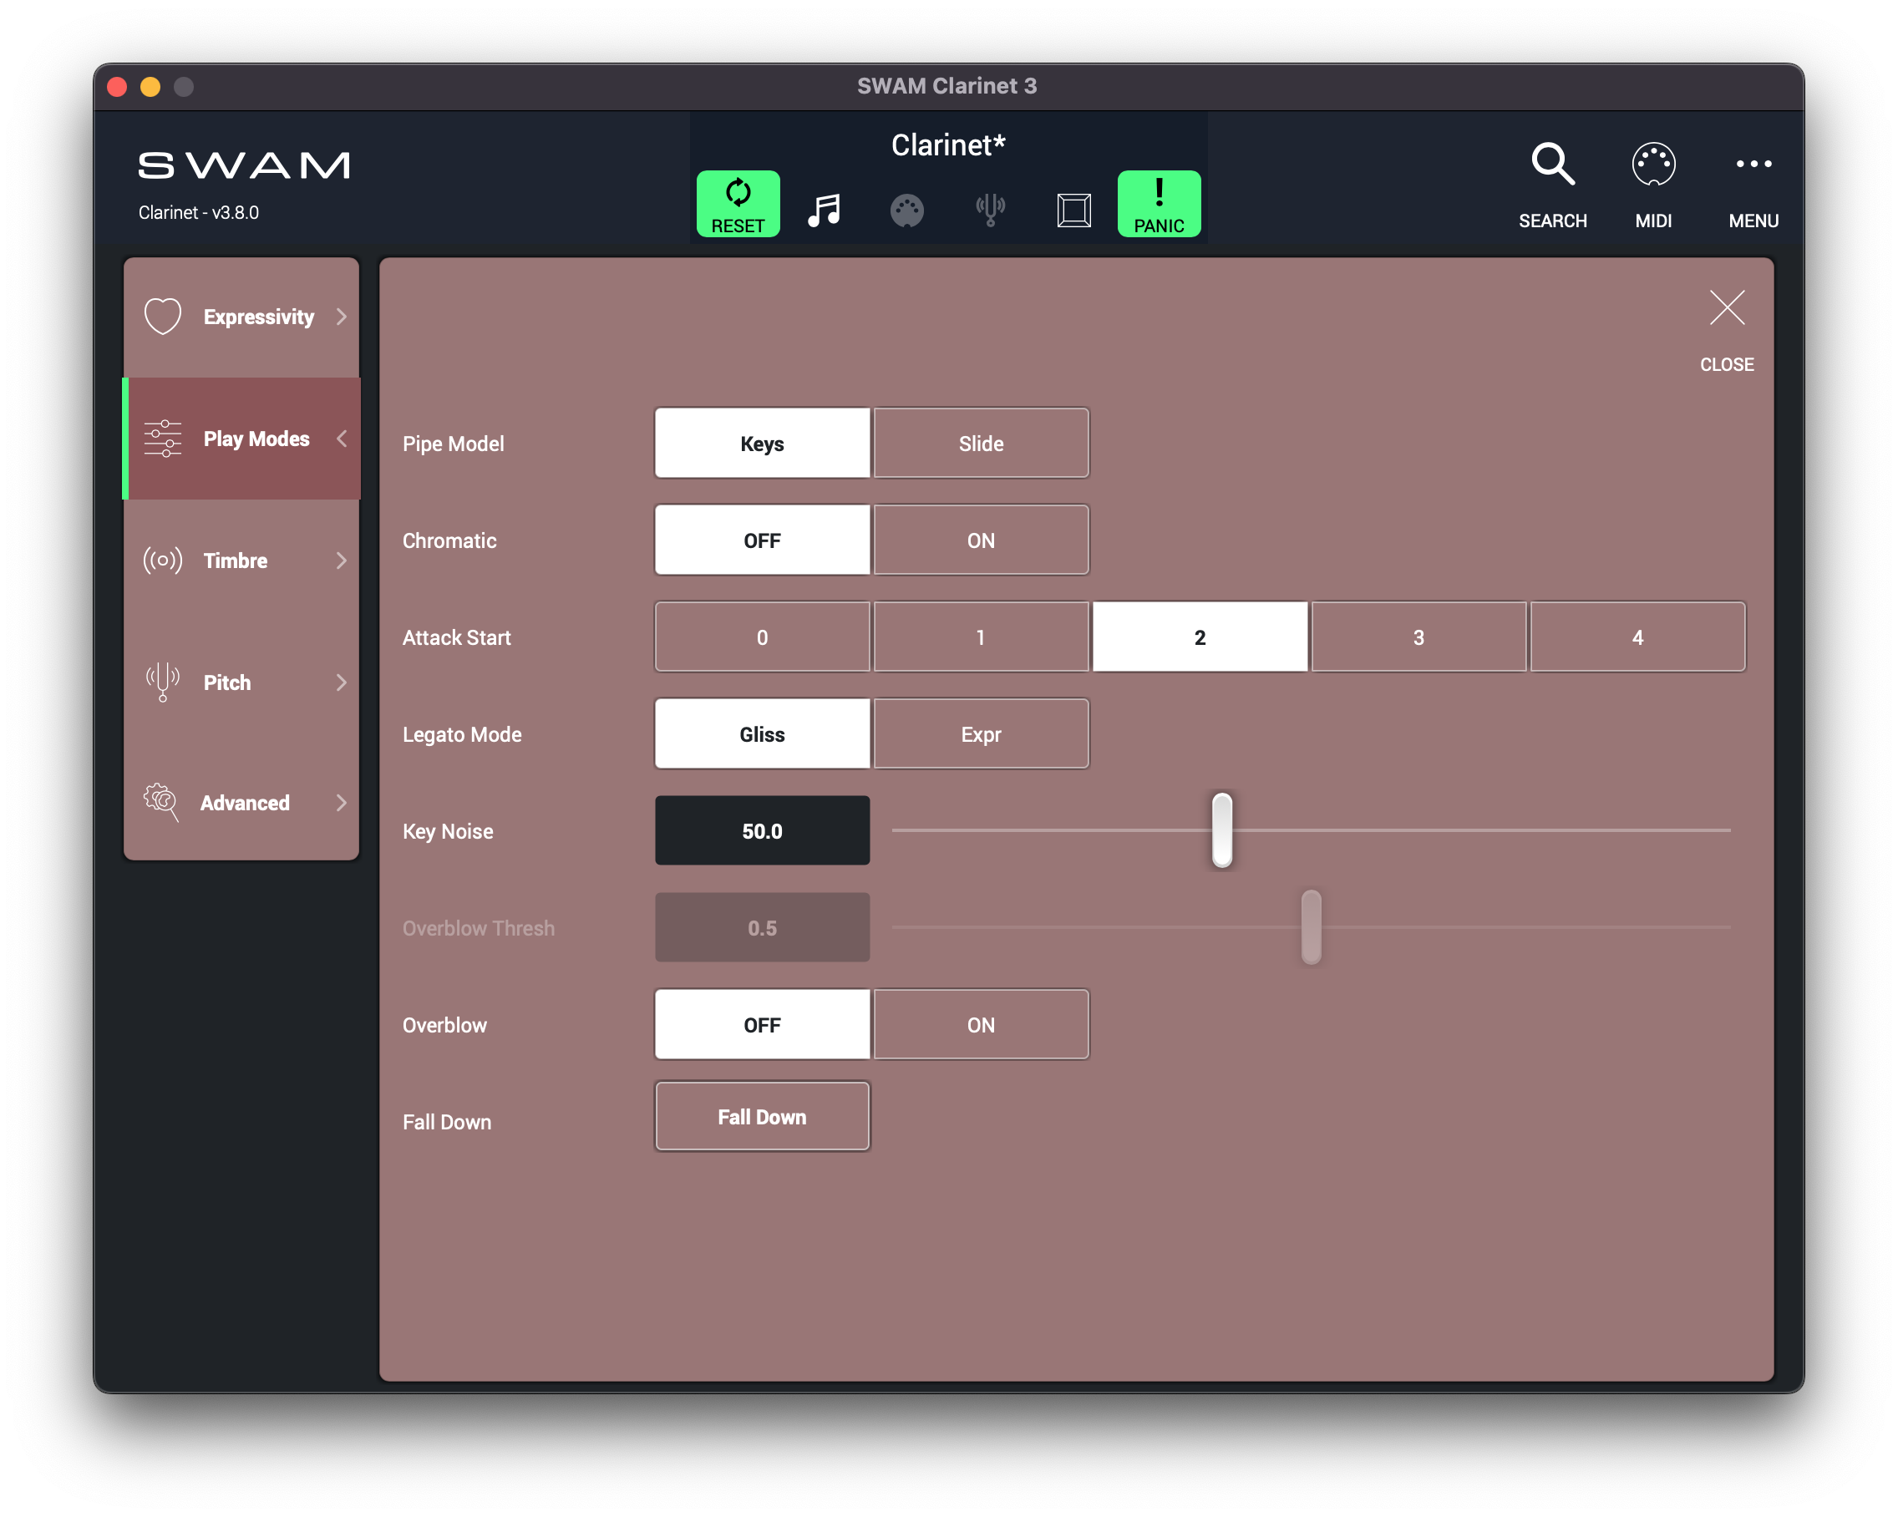Expand the Advanced section chevron

tap(342, 802)
